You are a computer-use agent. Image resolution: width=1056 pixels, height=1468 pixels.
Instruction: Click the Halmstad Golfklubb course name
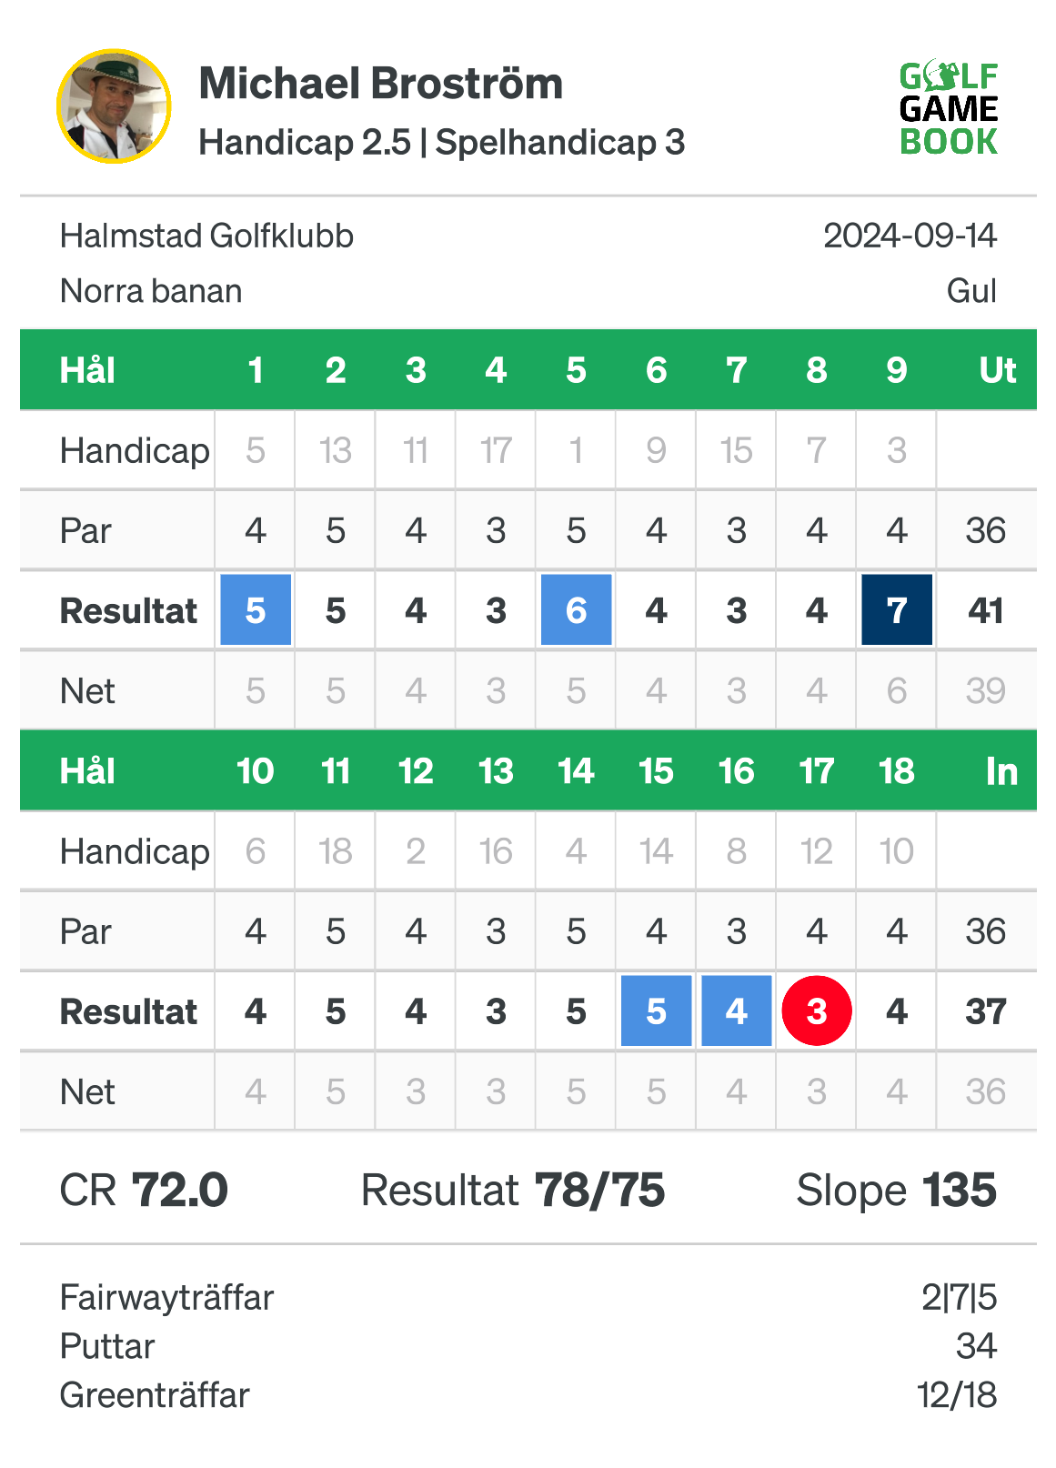pyautogui.click(x=206, y=236)
